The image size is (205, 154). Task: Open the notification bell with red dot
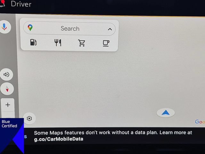coord(2,3)
